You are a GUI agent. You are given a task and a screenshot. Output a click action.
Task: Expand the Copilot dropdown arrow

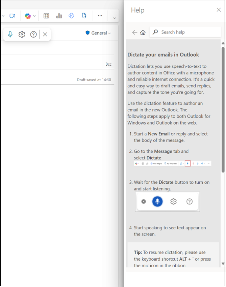(34, 16)
